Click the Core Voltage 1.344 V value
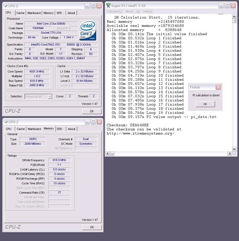 69,37
